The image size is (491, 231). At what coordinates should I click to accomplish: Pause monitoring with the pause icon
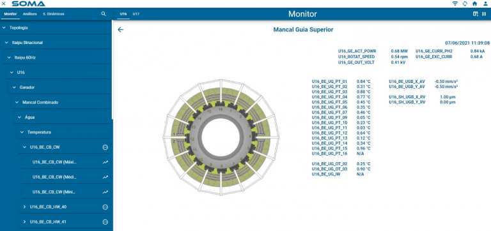484,14
